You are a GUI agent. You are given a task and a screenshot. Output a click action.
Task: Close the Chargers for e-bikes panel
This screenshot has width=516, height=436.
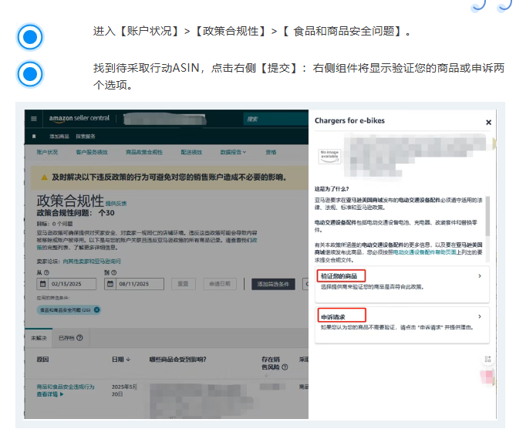(488, 123)
